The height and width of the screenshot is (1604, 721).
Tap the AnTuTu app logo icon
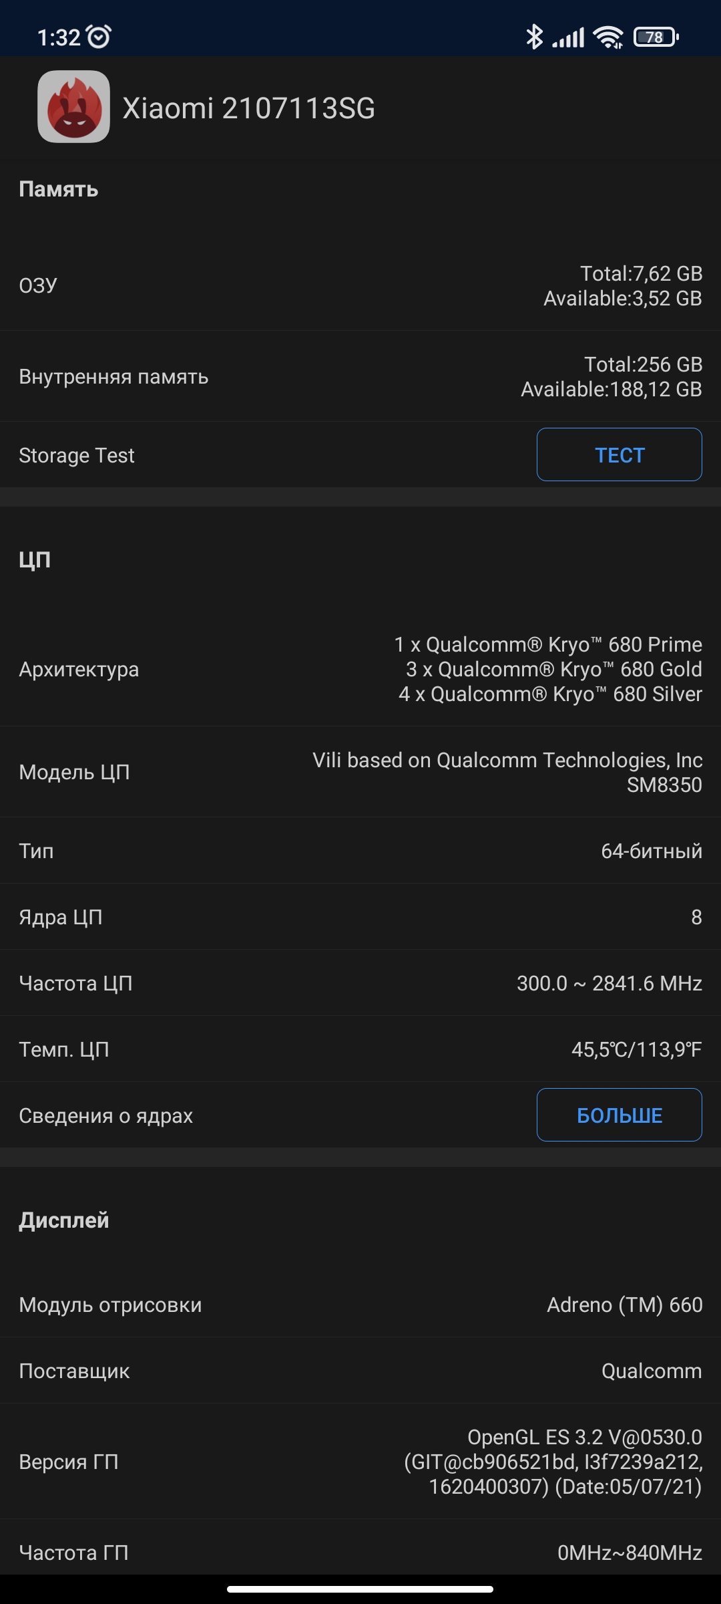point(73,107)
